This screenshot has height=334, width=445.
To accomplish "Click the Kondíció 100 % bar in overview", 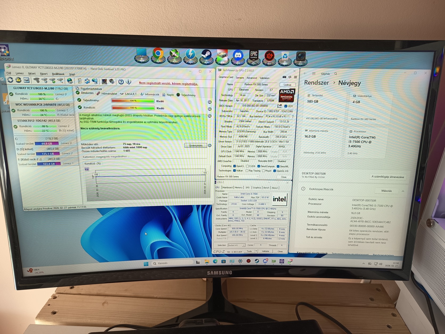I will click(x=133, y=108).
